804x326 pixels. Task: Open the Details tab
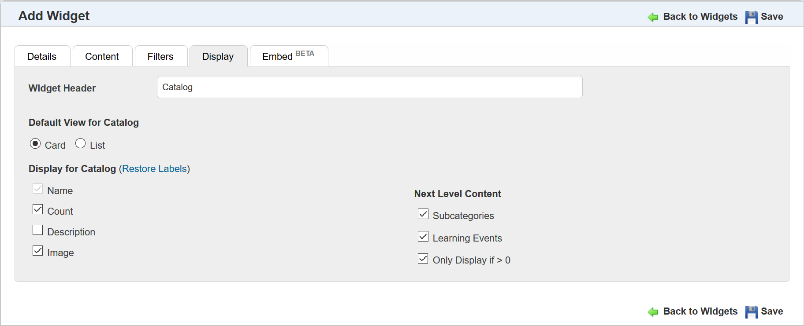[42, 56]
